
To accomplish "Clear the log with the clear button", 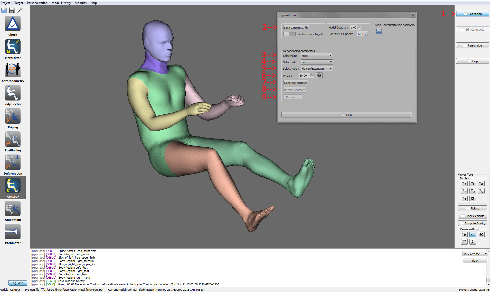I will [475, 261].
